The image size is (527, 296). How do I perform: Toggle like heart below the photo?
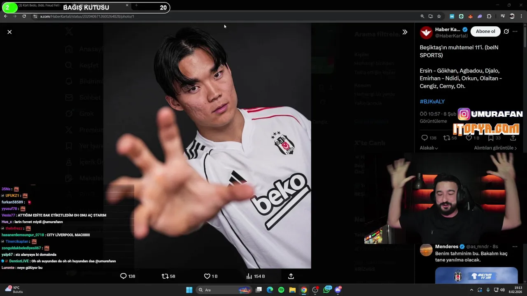pyautogui.click(x=207, y=276)
